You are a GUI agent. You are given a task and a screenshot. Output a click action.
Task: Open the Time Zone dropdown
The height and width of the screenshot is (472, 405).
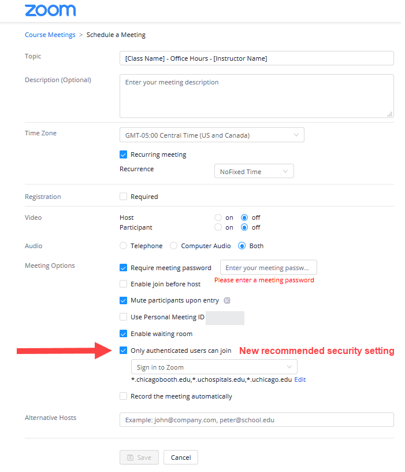(x=211, y=134)
